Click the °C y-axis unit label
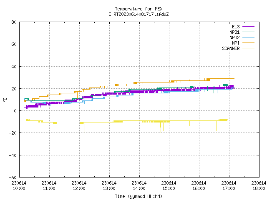The image size is (267, 200). tap(5, 100)
